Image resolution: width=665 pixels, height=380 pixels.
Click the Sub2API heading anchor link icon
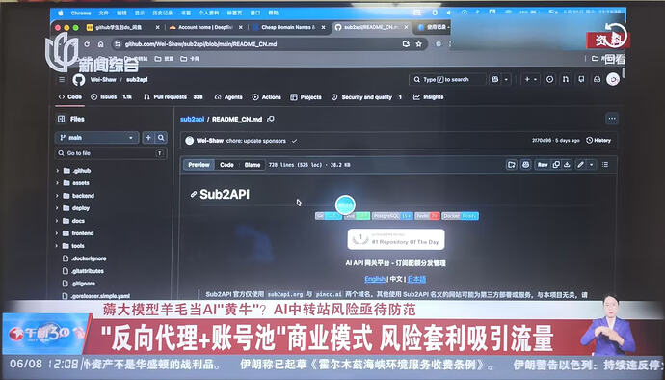point(194,195)
